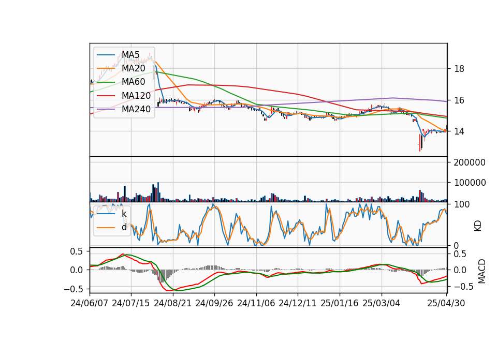Click the MA20 legend label
497x357 pixels.
coord(134,68)
